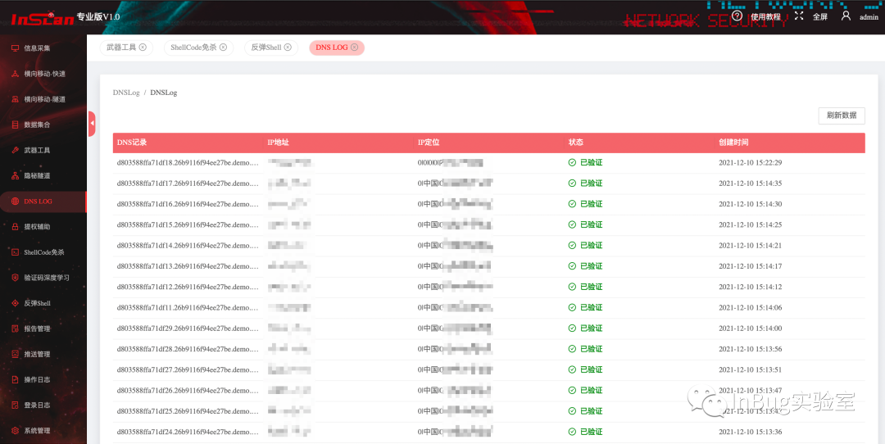Viewport: 885px width, 444px height.
Task: Click the lock icon beside 提权辅助
Action: point(16,227)
